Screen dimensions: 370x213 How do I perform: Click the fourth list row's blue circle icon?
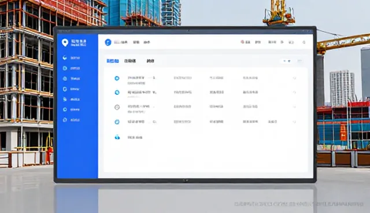[117, 122]
